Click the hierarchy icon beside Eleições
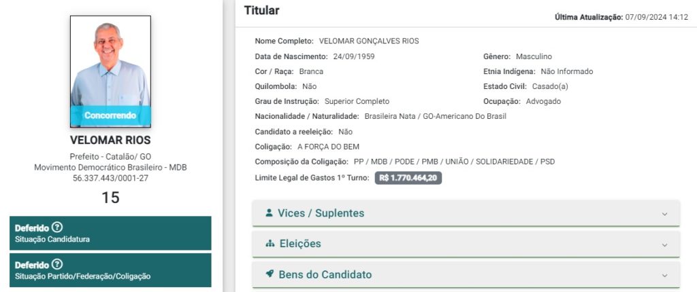 pyautogui.click(x=270, y=244)
